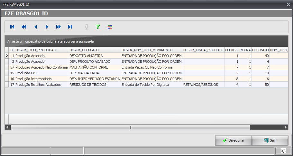Close the F7E RBASG01 ID window
Image resolution: width=293 pixels, height=156 pixels.
(288, 4)
